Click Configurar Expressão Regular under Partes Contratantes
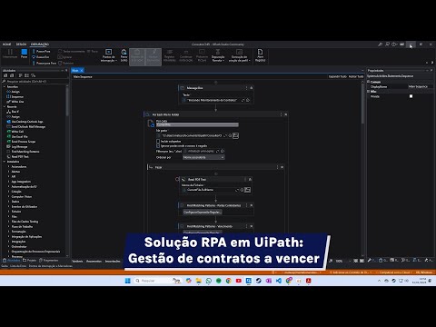 coord(203,213)
